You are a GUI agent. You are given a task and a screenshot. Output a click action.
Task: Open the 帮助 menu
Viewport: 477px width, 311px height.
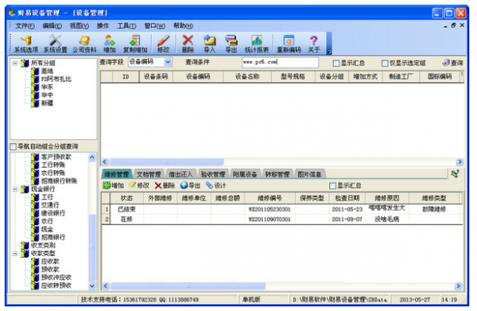click(x=183, y=26)
